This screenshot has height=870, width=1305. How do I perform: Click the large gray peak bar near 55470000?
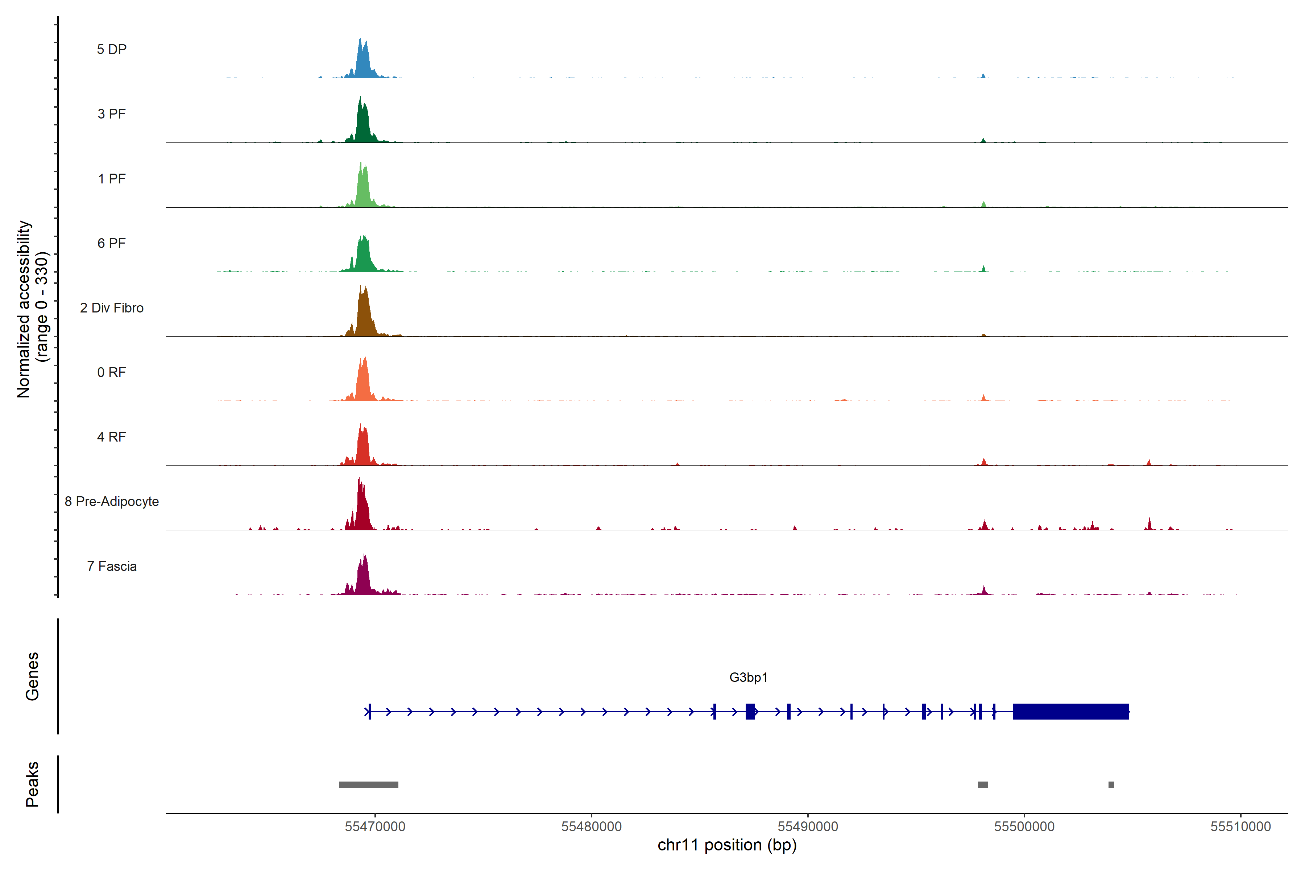coord(368,784)
